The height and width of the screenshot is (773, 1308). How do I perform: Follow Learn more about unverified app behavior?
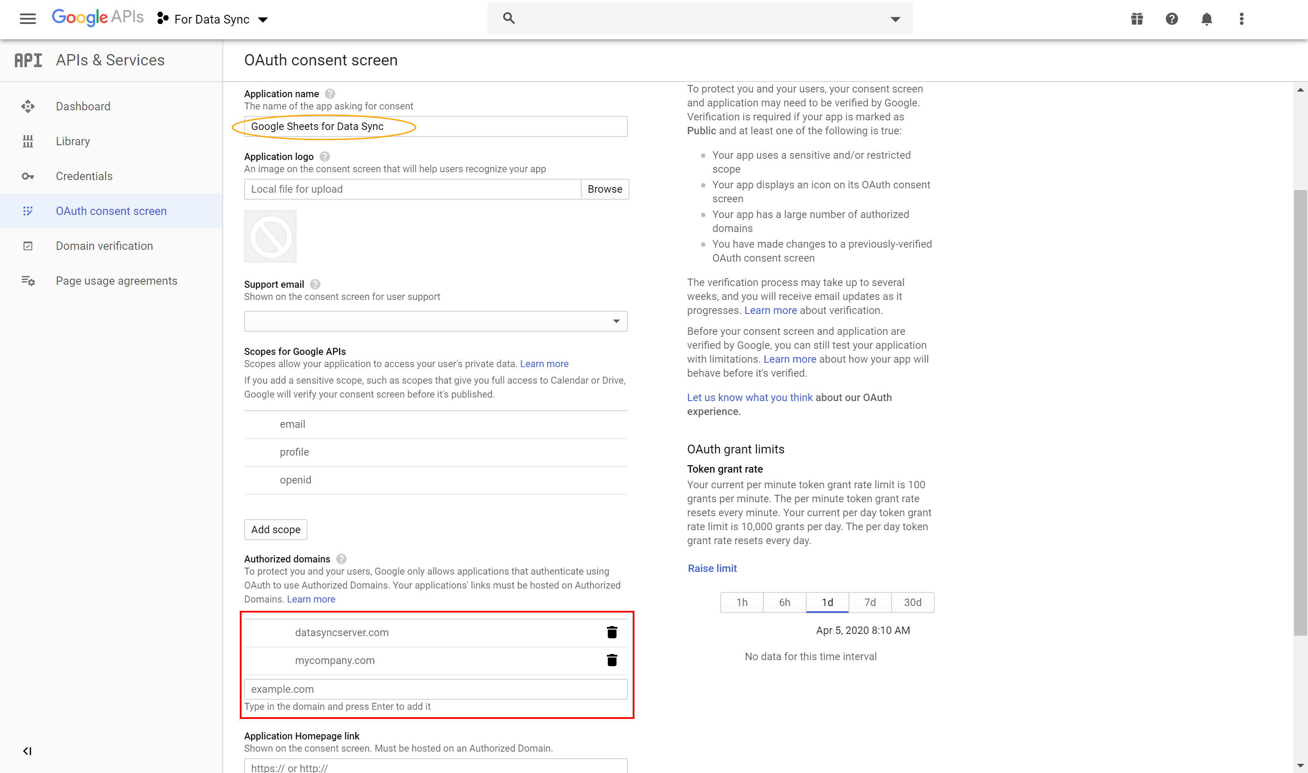[790, 359]
